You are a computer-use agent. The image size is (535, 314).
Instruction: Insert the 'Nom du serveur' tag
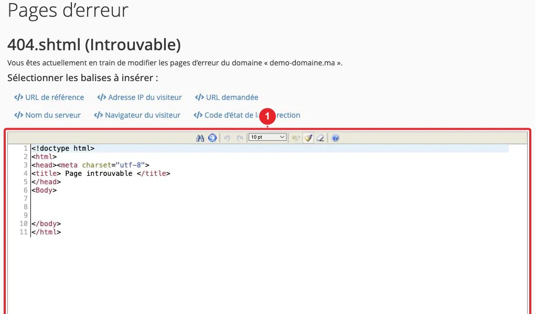pyautogui.click(x=47, y=115)
